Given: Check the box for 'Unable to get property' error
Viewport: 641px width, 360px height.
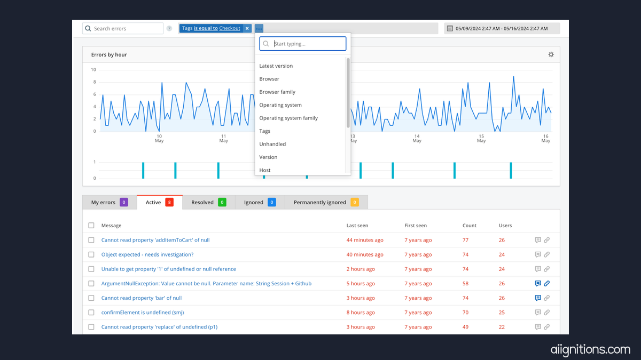Looking at the screenshot, I should point(91,269).
